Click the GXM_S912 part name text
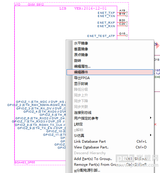 pos(36,5)
